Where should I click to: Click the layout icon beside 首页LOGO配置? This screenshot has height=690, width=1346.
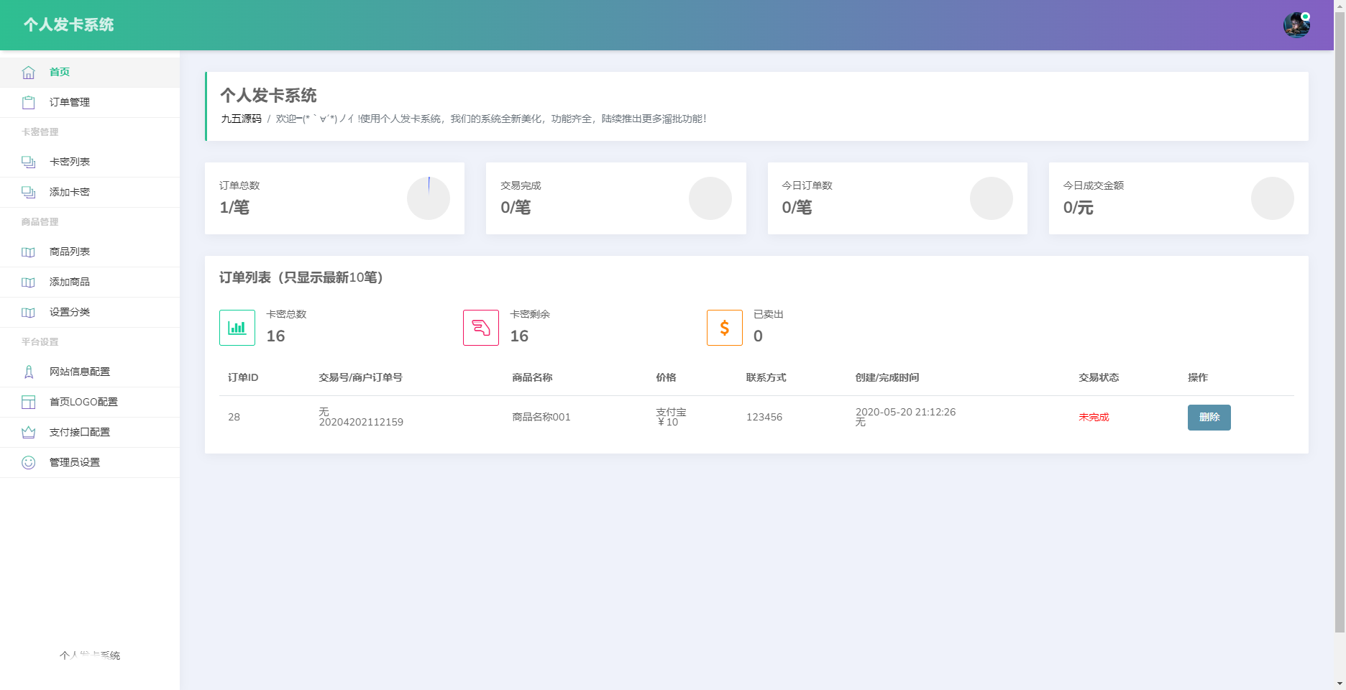pyautogui.click(x=28, y=402)
